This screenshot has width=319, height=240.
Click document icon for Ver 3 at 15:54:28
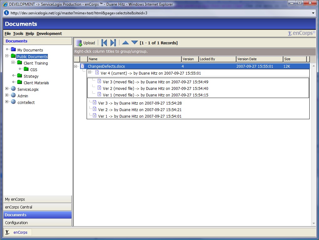tap(94, 102)
